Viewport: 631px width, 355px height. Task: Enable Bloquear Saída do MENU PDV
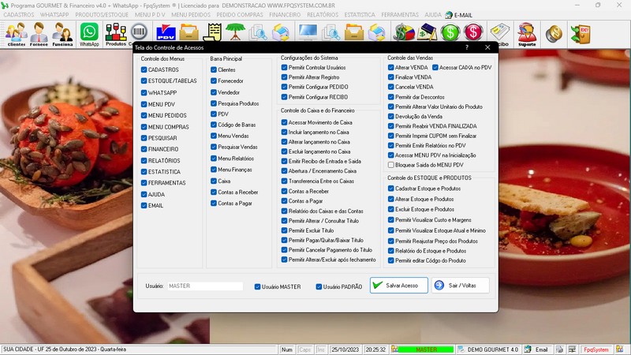click(390, 165)
